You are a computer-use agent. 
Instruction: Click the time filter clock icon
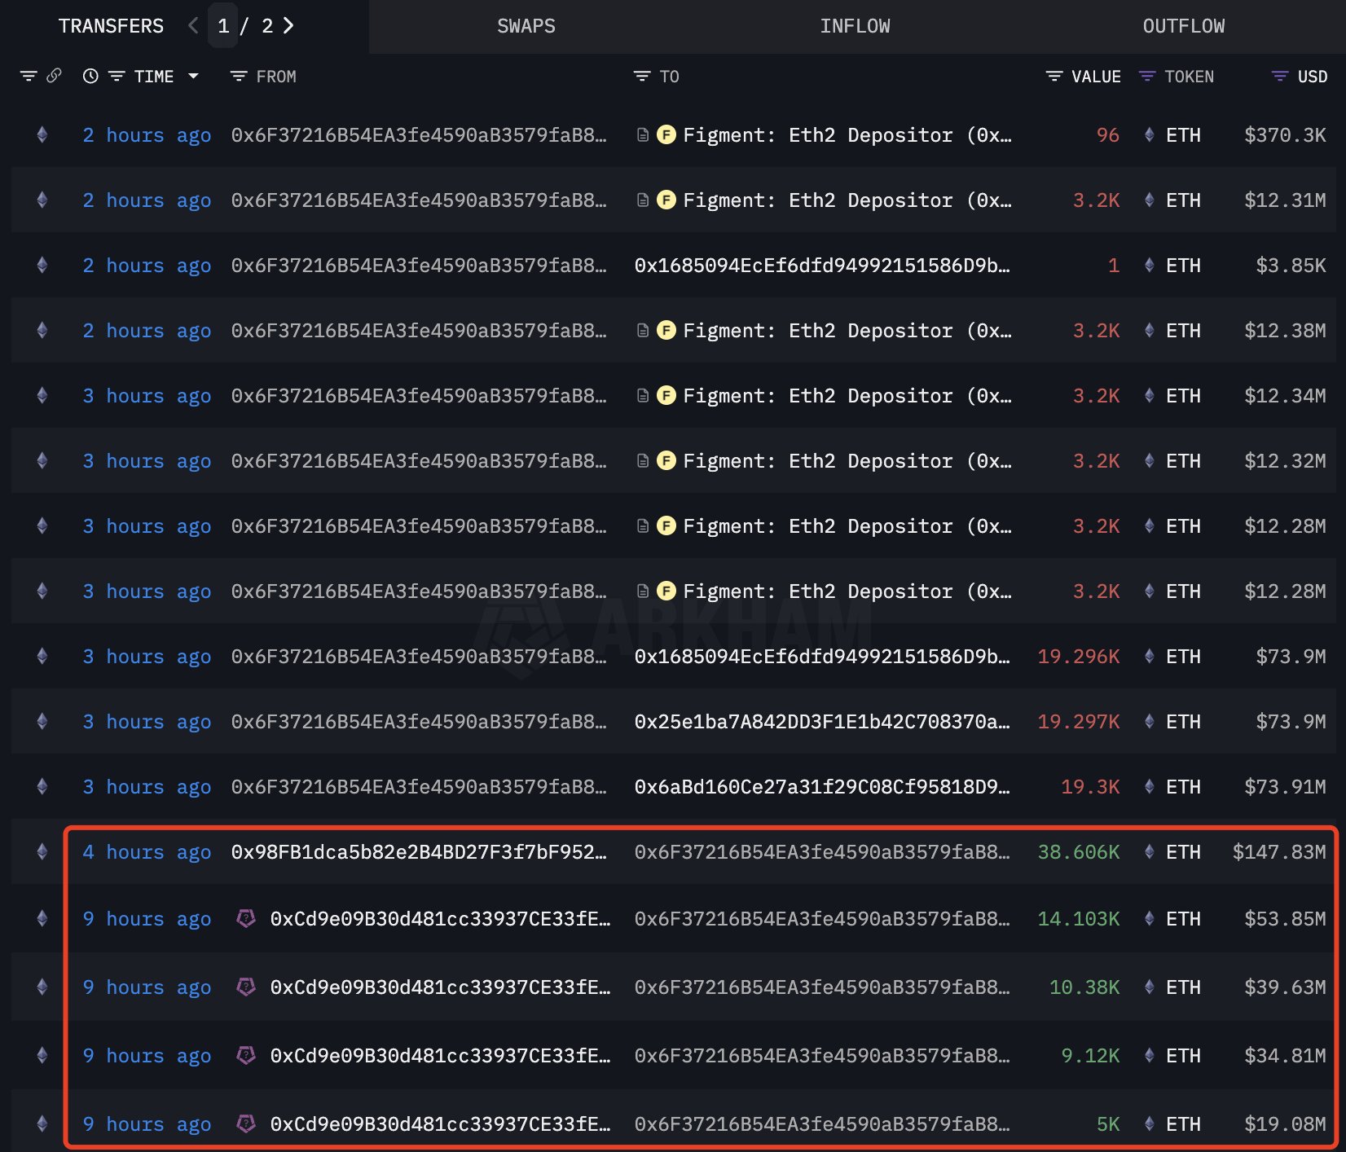[90, 76]
